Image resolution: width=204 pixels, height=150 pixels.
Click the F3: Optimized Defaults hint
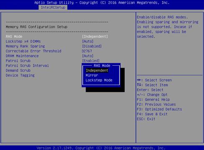coord(159,109)
